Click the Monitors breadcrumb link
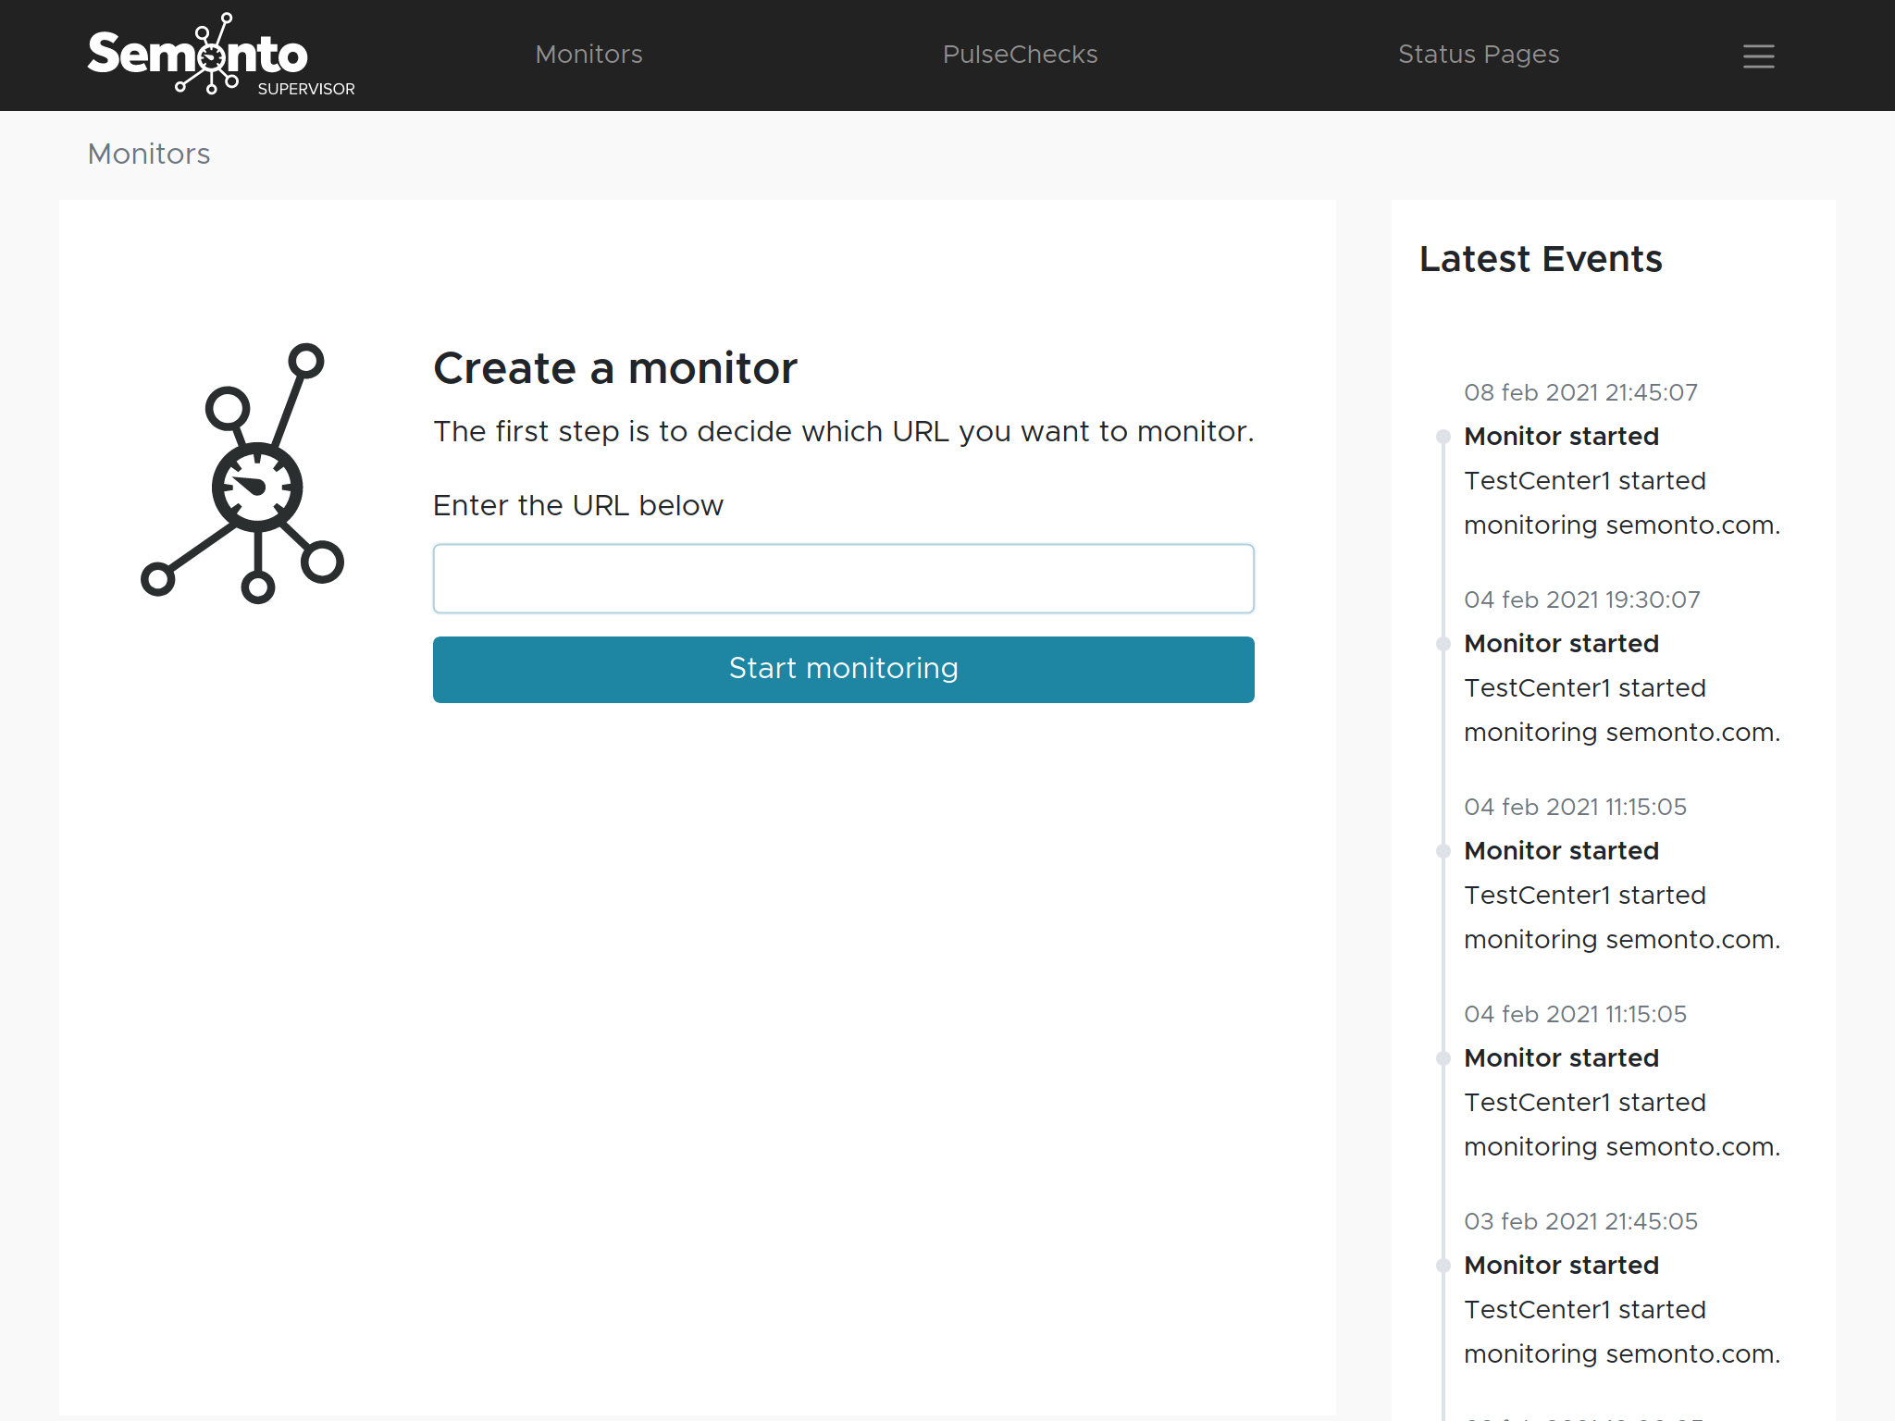The width and height of the screenshot is (1895, 1421). click(x=148, y=154)
